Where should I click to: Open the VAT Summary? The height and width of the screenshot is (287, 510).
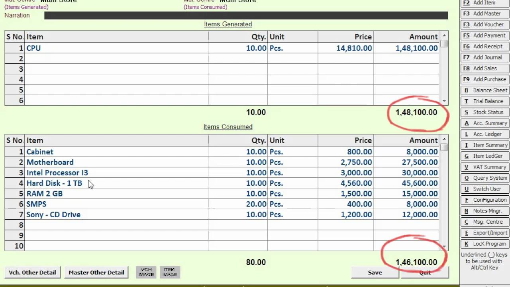[485, 167]
